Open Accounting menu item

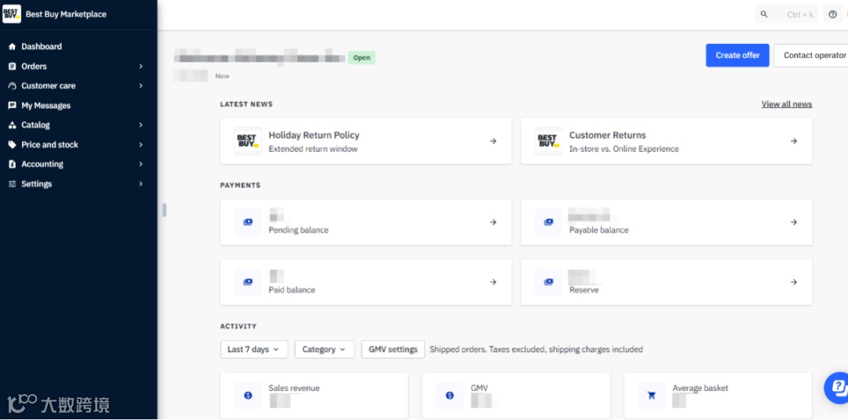pyautogui.click(x=42, y=164)
